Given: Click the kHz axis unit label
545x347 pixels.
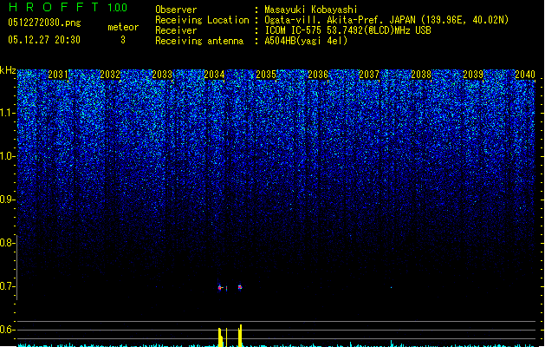Looking at the screenshot, I should click(x=8, y=70).
